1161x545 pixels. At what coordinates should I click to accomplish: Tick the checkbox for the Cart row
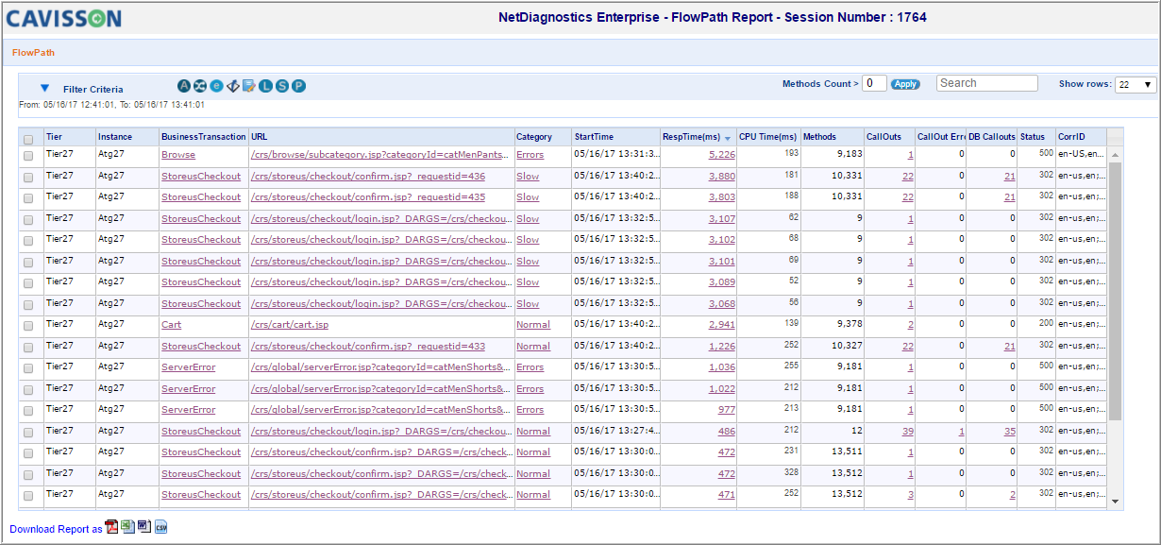[x=28, y=325]
